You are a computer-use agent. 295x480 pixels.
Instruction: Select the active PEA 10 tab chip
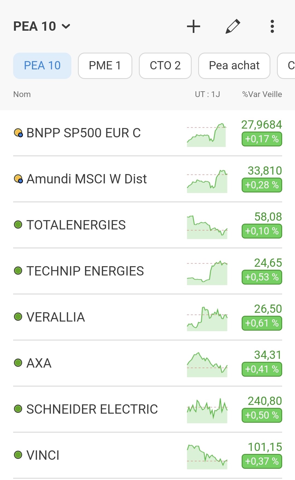click(42, 66)
